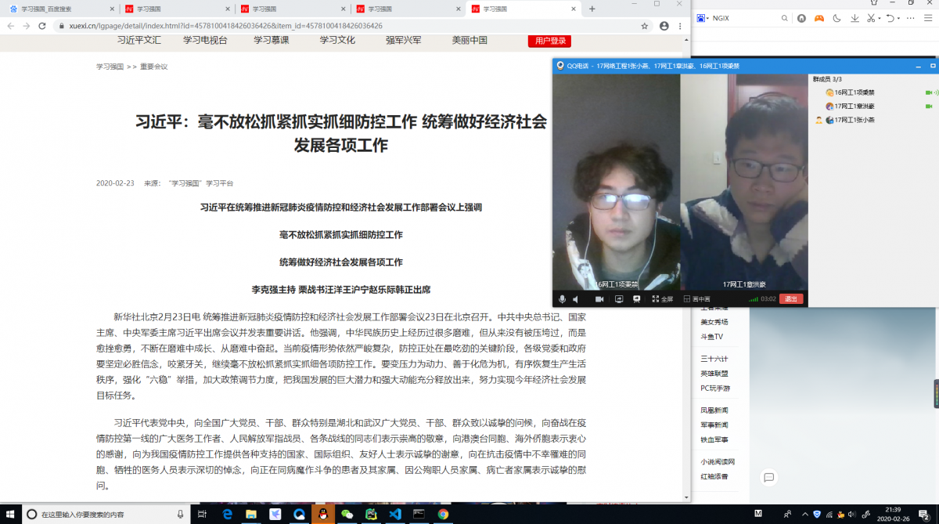Bookmark this page with the star icon

point(645,26)
